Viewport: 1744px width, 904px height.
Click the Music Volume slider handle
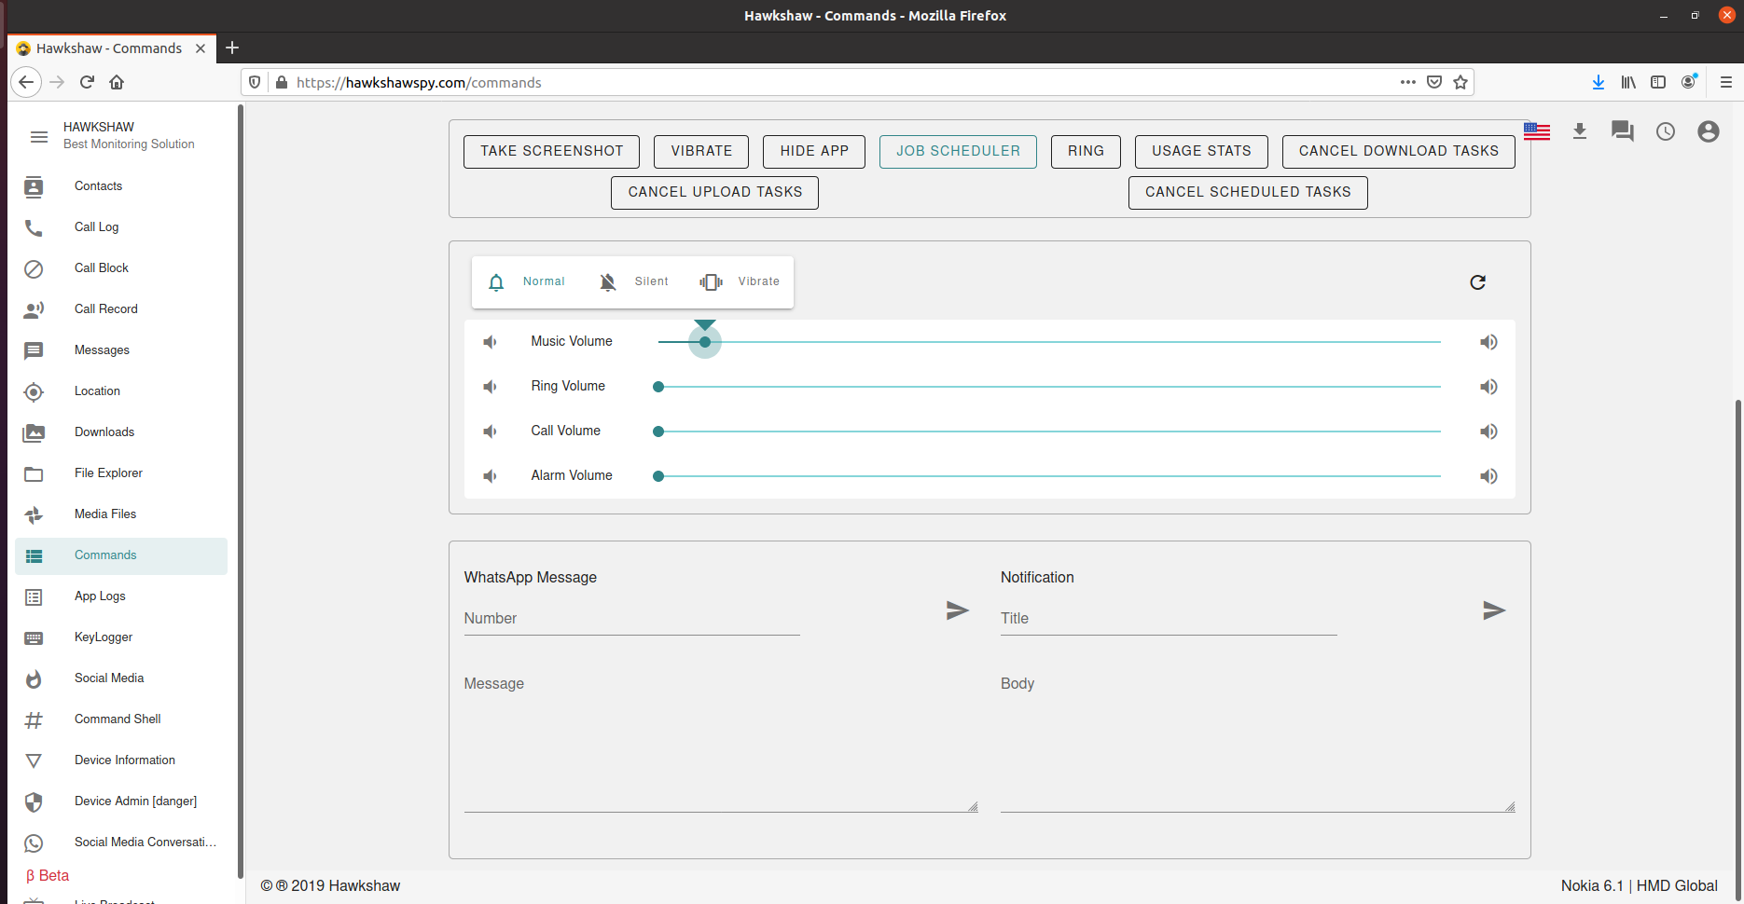[x=705, y=342]
